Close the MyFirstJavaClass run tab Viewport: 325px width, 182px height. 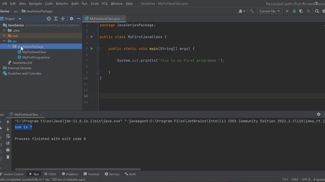[x=41, y=115]
